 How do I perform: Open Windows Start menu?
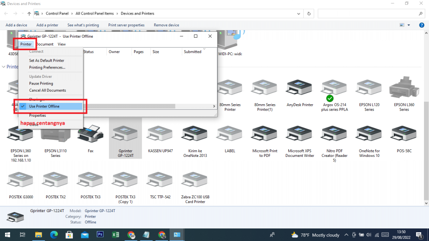coord(8,235)
